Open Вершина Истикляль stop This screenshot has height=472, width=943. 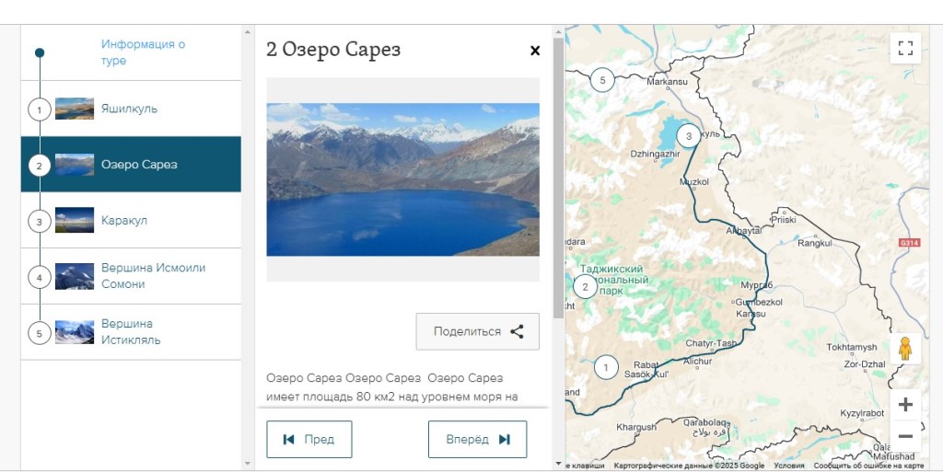(131, 332)
